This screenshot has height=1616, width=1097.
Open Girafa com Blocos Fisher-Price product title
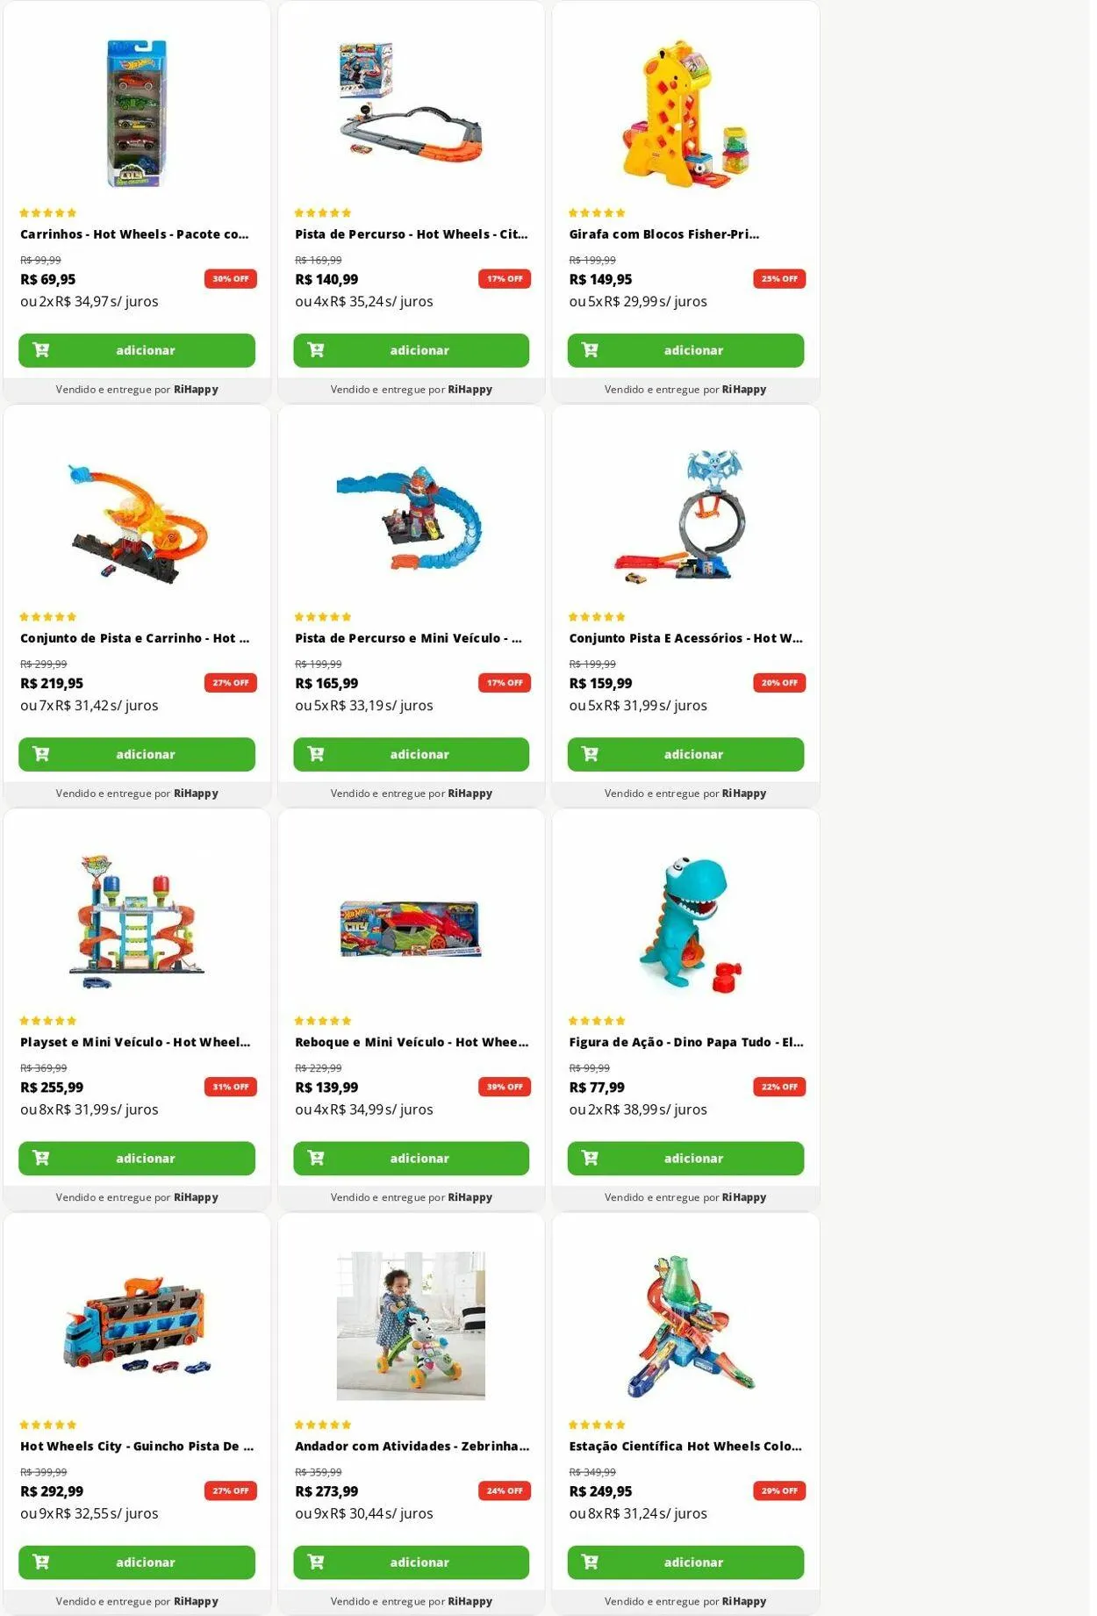[x=664, y=234]
